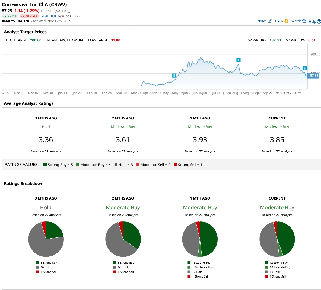The height and width of the screenshot is (290, 321).
Task: Click the 87.81 current price label on chart
Action: (x=314, y=76)
